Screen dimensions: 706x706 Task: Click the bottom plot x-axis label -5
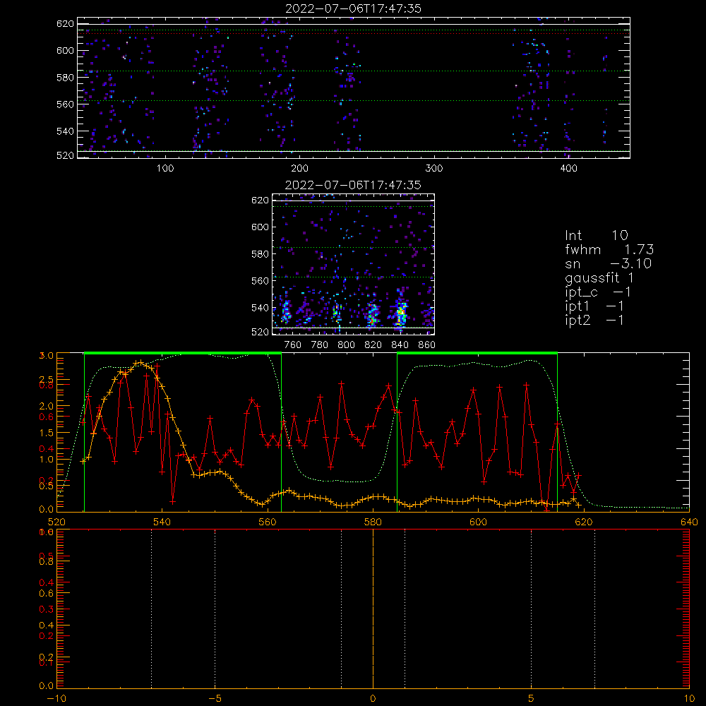pos(215,699)
